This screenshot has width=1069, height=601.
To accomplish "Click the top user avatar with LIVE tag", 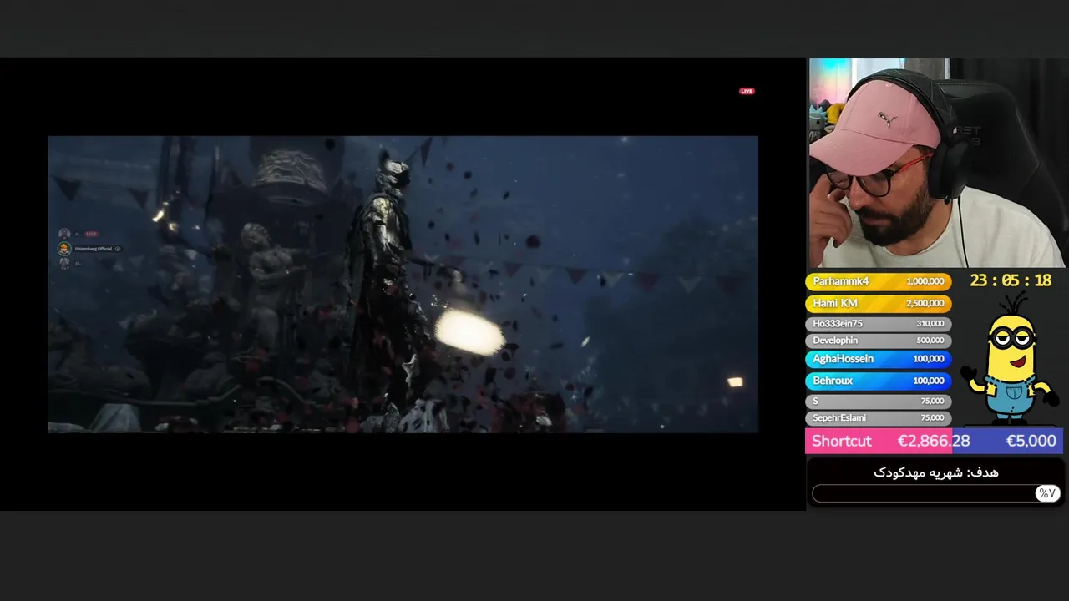I will (x=64, y=235).
